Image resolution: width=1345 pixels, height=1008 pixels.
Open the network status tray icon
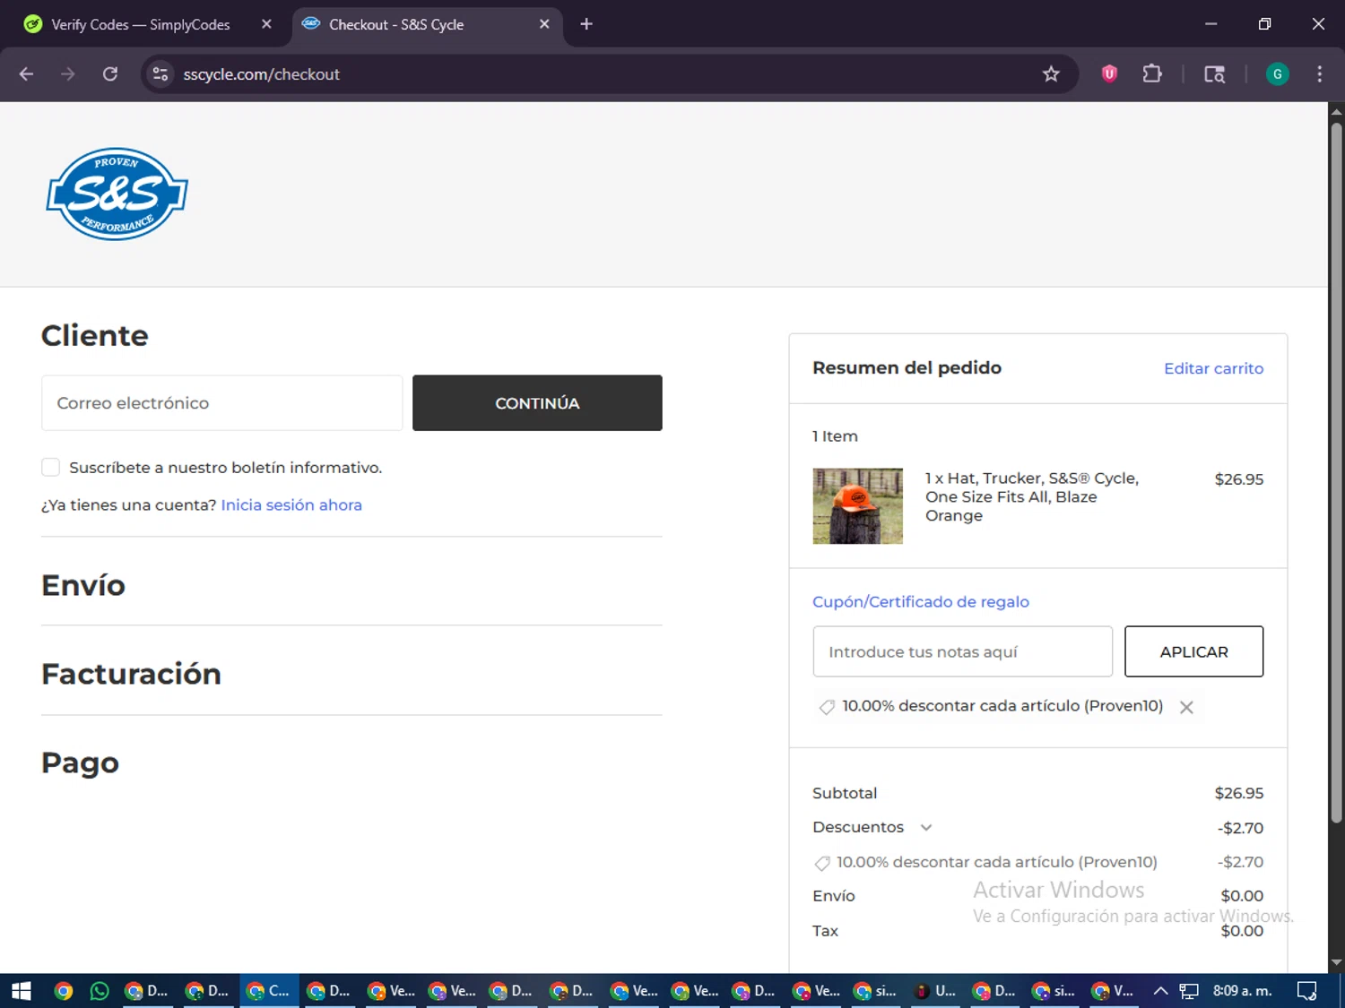pyautogui.click(x=1189, y=990)
